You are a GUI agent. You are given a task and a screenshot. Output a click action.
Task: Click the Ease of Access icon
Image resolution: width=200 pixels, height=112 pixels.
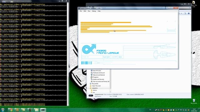(92, 71)
